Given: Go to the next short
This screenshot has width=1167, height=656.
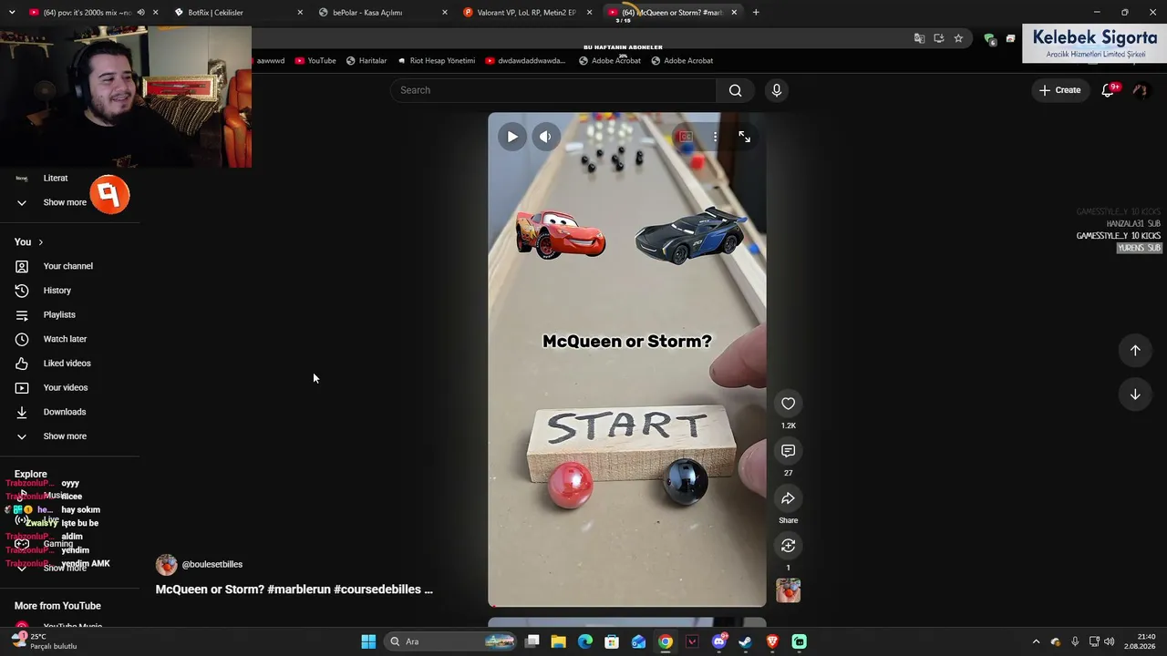Looking at the screenshot, I should pyautogui.click(x=1135, y=395).
